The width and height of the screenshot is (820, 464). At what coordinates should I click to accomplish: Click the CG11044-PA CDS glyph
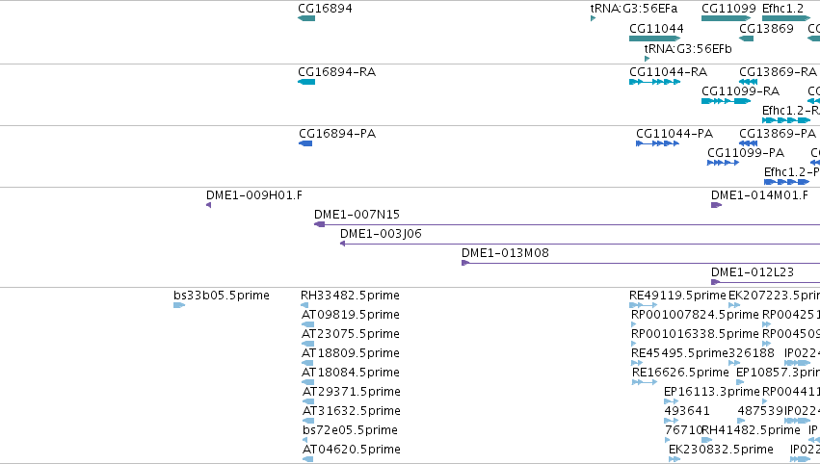tap(657, 143)
